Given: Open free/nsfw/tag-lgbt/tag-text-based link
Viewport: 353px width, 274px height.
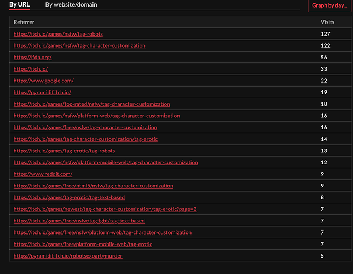Looking at the screenshot, I should click(x=79, y=221).
